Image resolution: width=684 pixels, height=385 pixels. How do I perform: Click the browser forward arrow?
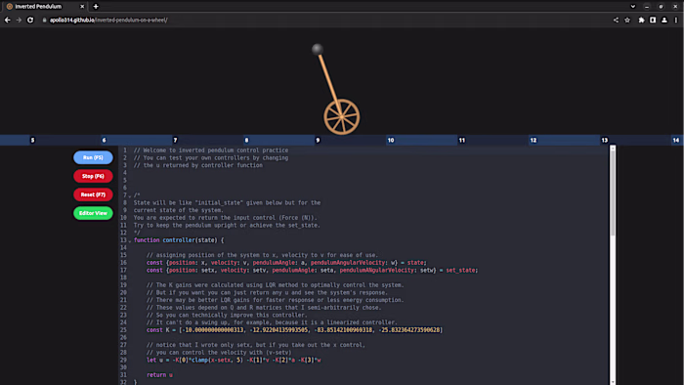[19, 21]
